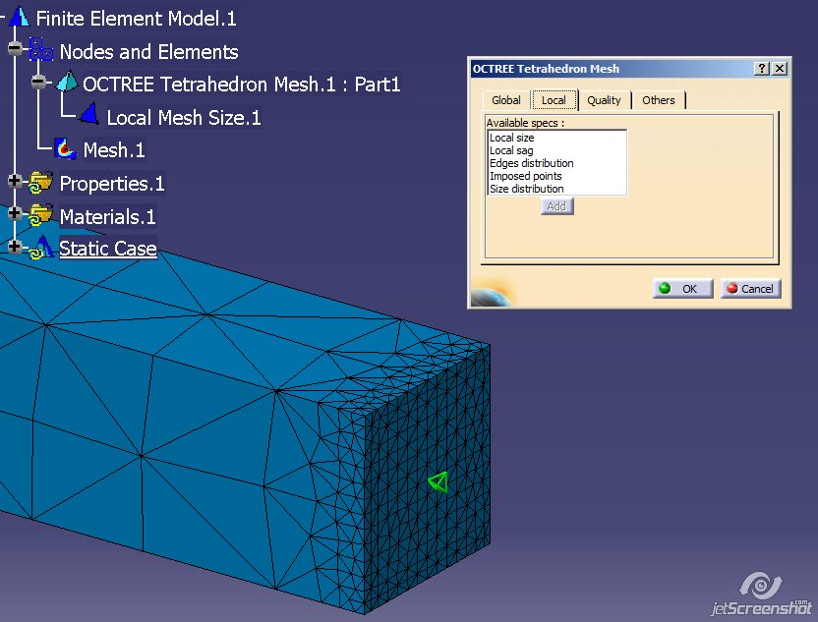Select 'Edges distribution' in Available specs
This screenshot has width=818, height=622.
[x=556, y=163]
